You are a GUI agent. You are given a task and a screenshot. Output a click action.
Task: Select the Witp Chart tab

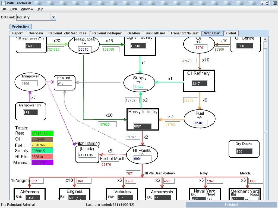tap(212, 33)
